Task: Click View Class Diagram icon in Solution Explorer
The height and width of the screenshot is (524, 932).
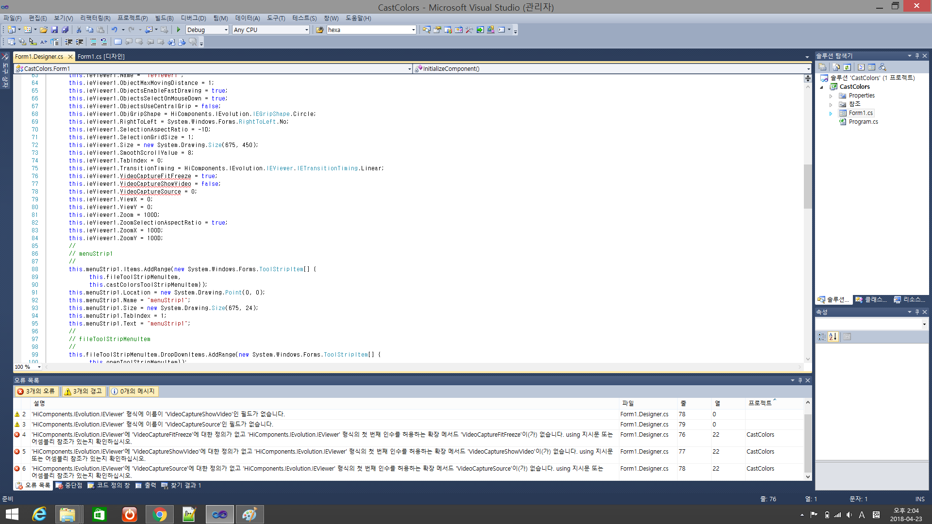Action: click(x=882, y=67)
